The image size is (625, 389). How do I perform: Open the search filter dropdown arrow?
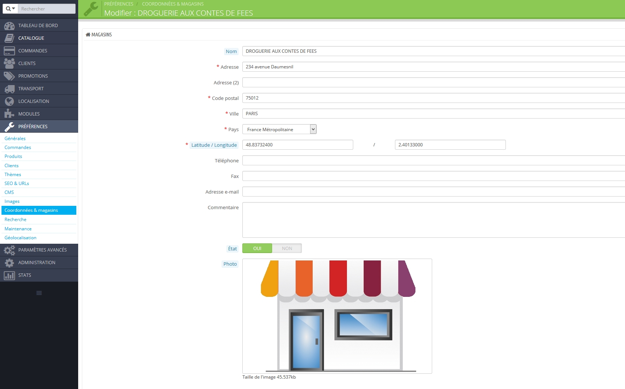(x=13, y=9)
